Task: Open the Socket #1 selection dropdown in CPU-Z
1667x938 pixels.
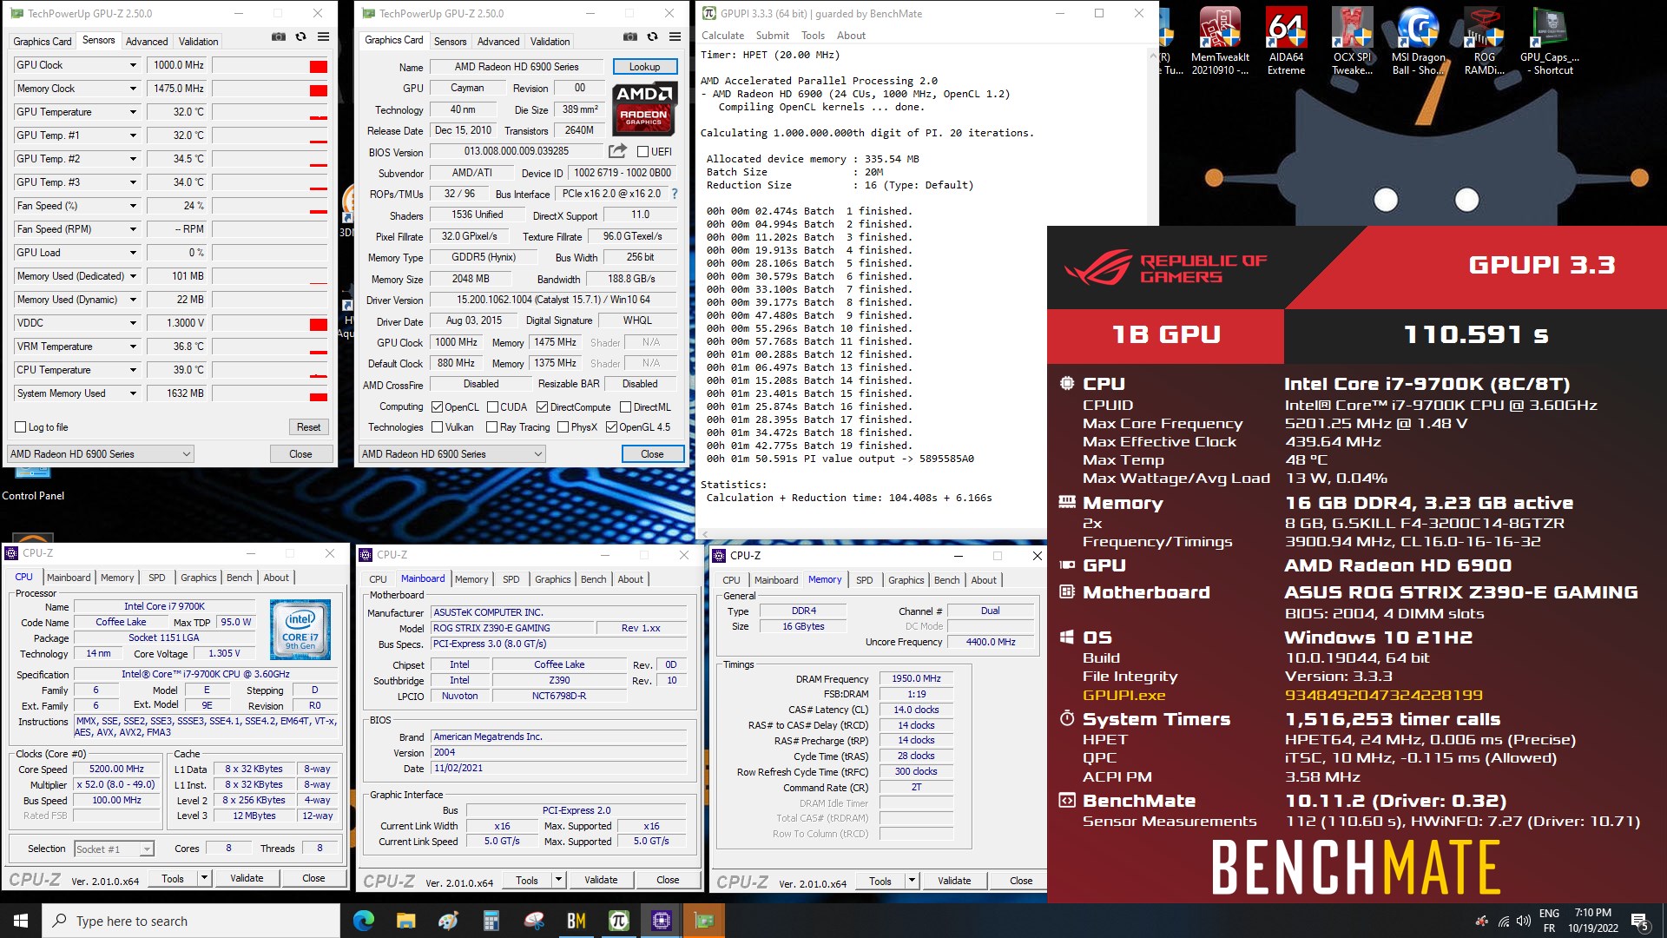Action: click(114, 849)
